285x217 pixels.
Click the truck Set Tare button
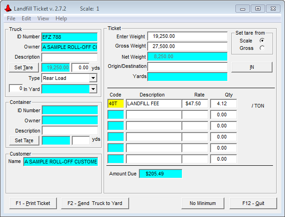tap(24, 67)
